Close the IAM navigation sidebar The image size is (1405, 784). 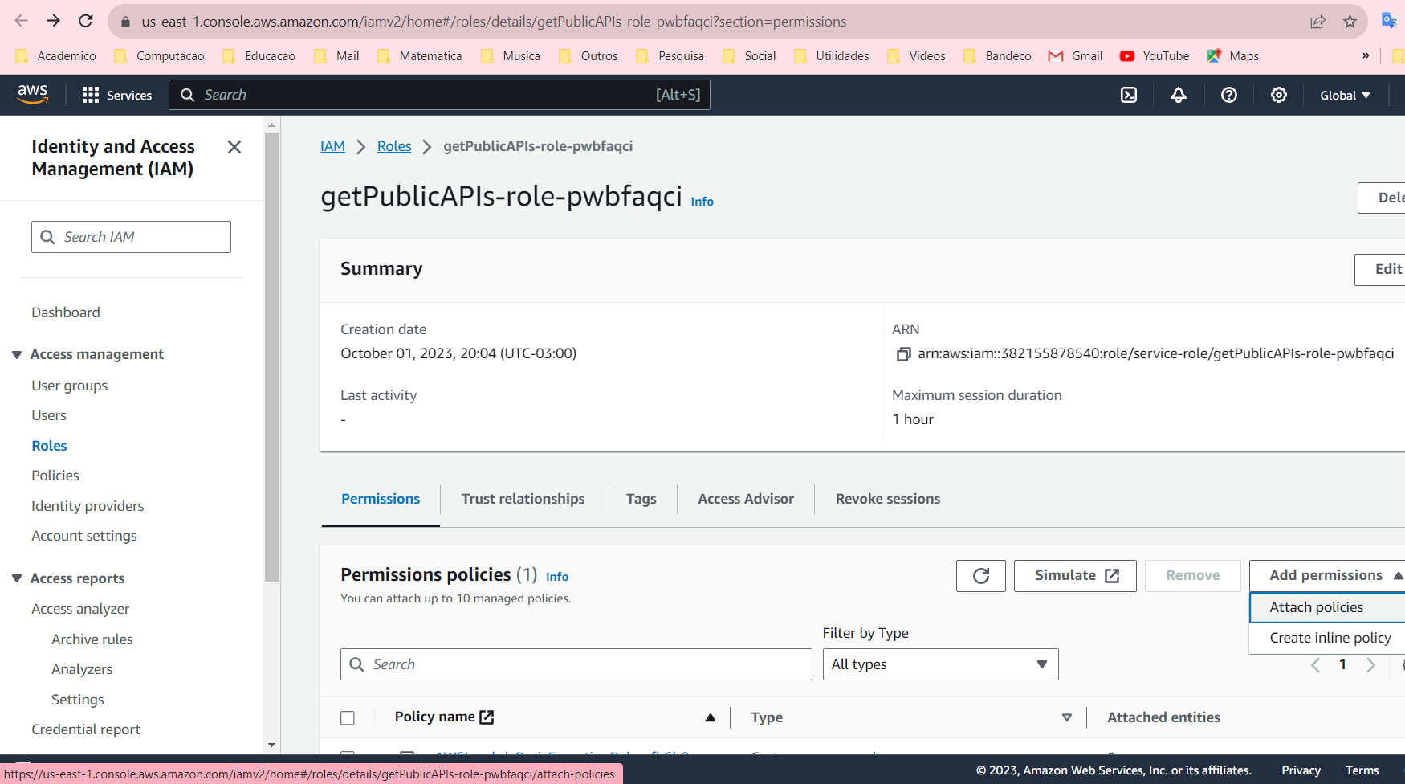(x=234, y=147)
